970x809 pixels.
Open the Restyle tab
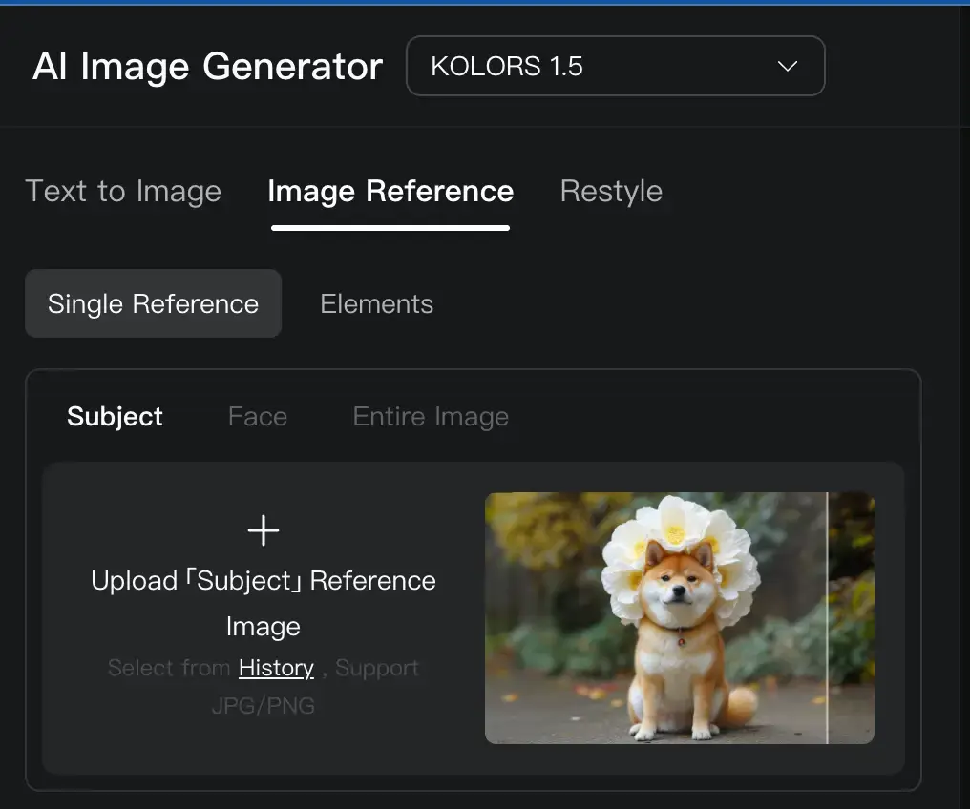[x=611, y=191]
